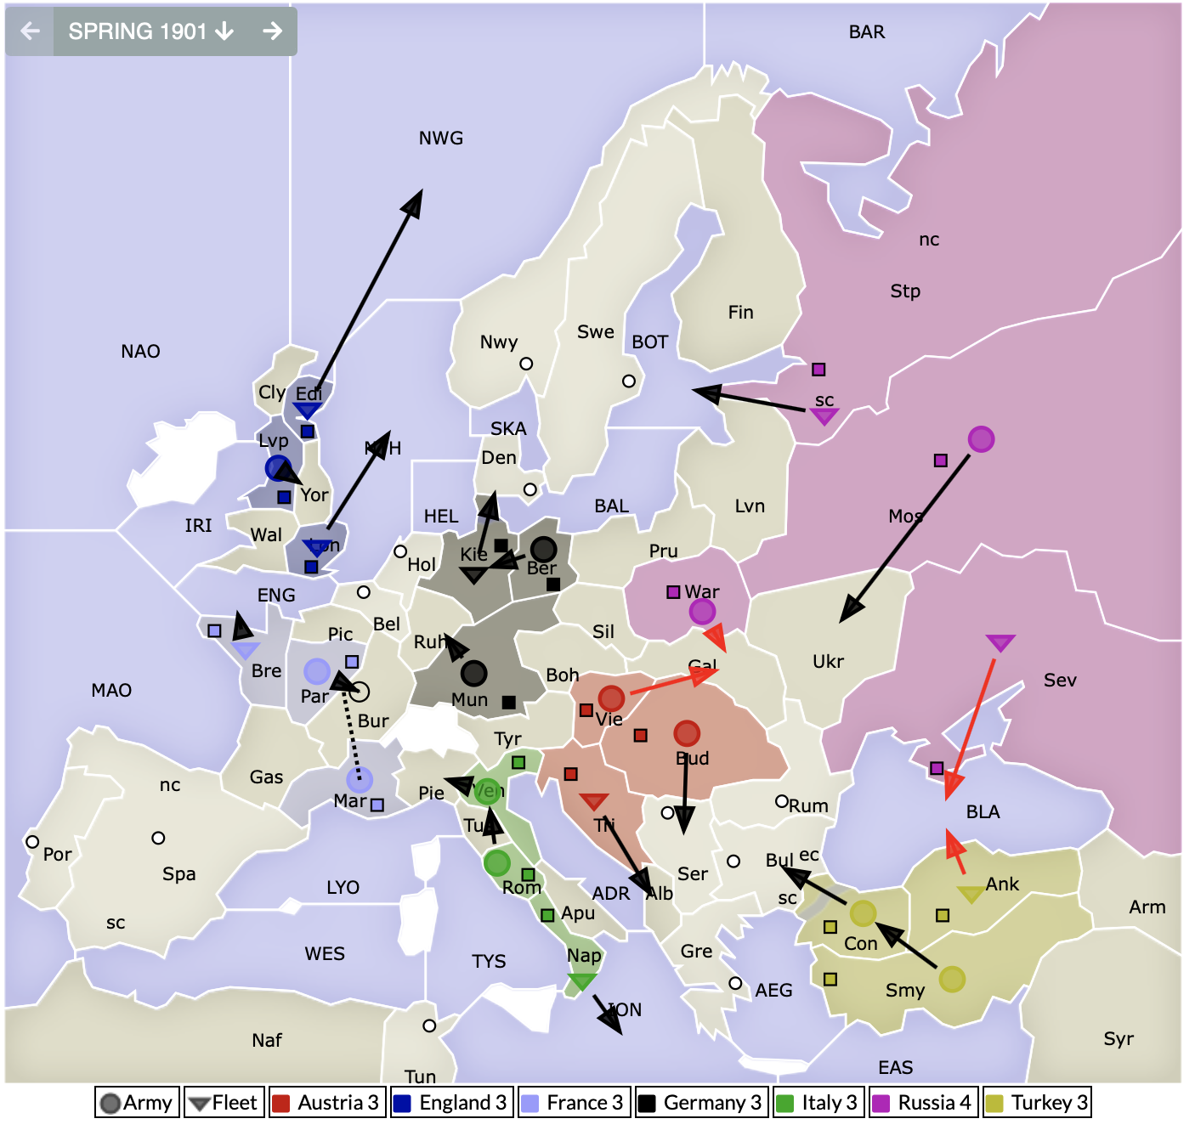This screenshot has width=1195, height=1130.
Task: Click the Norway neutral supply center marker
Action: coord(526,364)
